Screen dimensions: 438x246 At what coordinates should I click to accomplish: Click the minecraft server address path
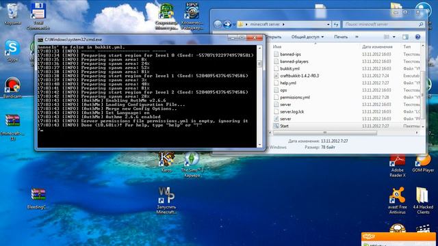265,25
